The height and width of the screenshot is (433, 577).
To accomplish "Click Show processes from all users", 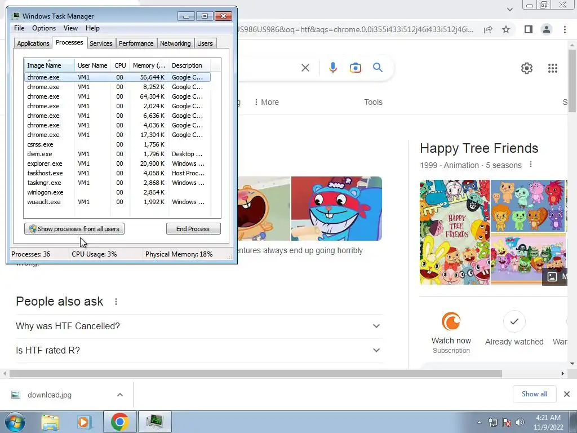I will 74,229.
